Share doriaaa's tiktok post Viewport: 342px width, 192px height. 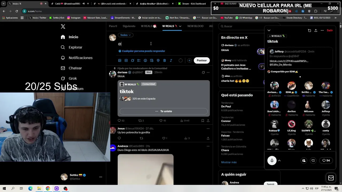click(208, 121)
